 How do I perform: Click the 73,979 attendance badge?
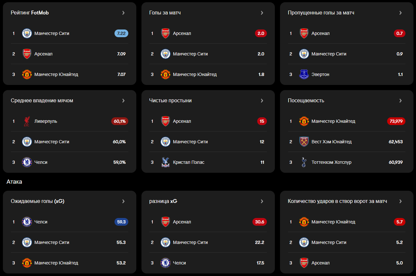(x=396, y=121)
